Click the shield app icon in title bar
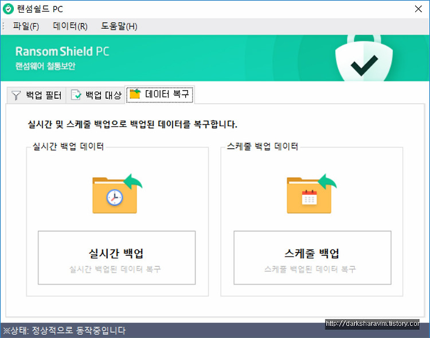The width and height of the screenshot is (430, 338). (x=8, y=9)
